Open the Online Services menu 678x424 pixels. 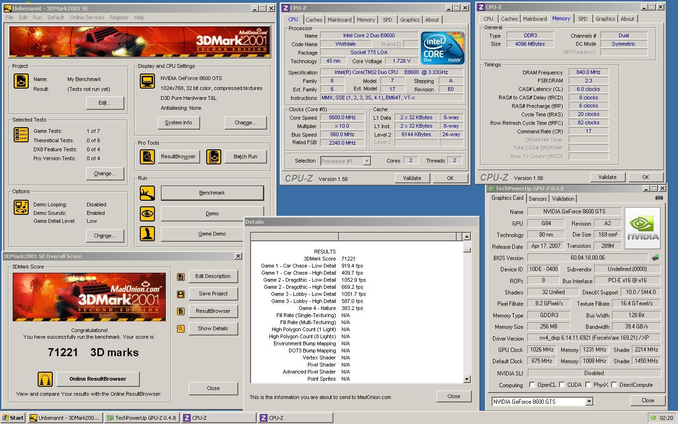(x=87, y=17)
